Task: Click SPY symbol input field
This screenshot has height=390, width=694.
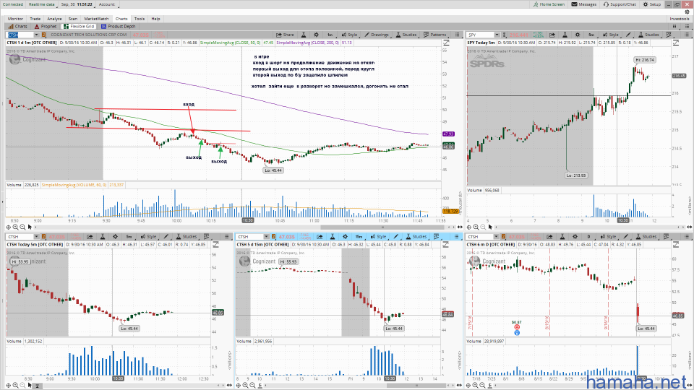Action: coord(480,35)
